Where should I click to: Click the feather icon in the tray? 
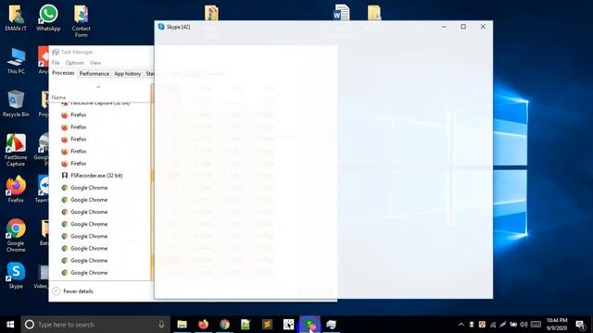pyautogui.click(x=502, y=325)
